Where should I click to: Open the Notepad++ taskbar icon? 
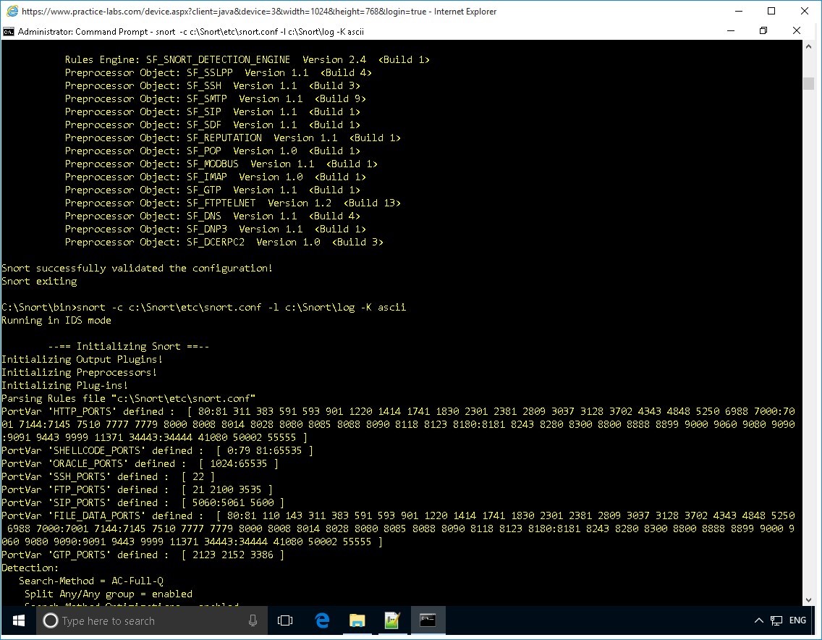[x=392, y=620]
